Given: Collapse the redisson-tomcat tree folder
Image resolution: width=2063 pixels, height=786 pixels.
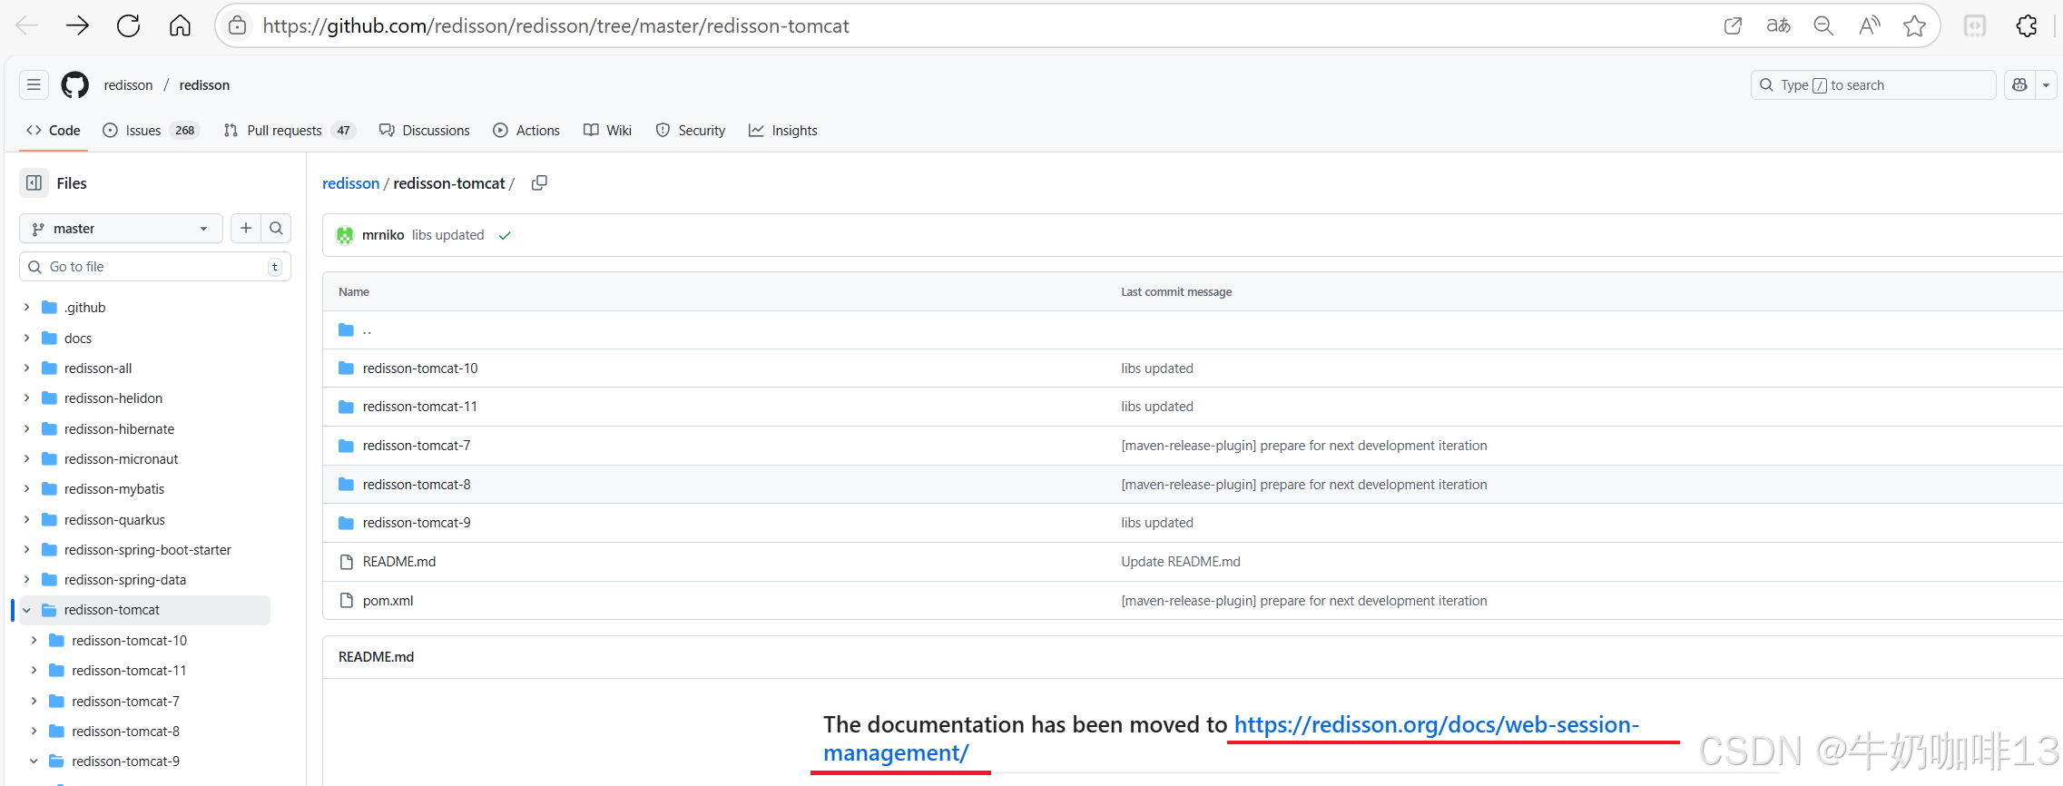Looking at the screenshot, I should pyautogui.click(x=26, y=610).
